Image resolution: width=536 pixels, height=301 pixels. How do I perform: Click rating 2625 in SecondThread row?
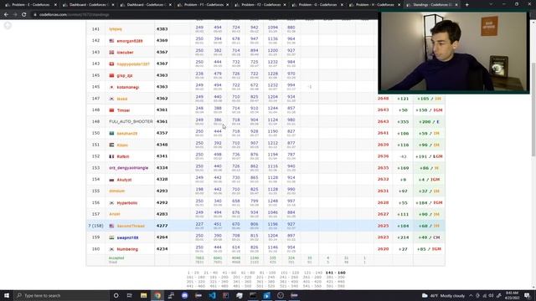[x=383, y=226]
